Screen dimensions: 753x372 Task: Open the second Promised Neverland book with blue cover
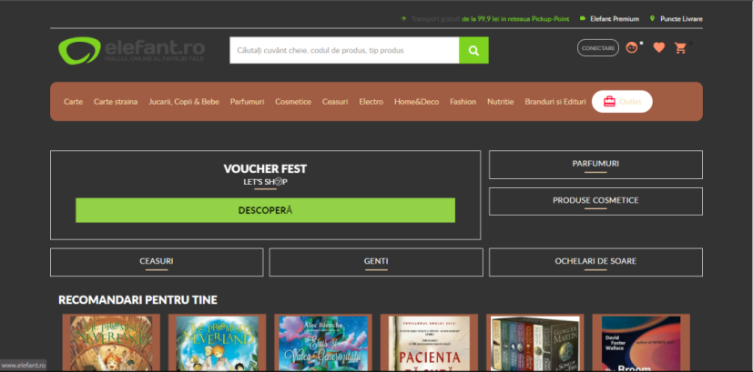click(x=217, y=342)
